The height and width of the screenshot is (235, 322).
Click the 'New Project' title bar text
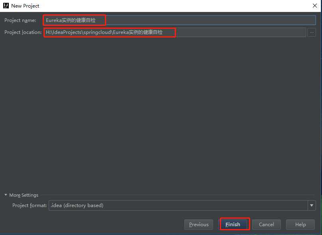click(x=25, y=6)
